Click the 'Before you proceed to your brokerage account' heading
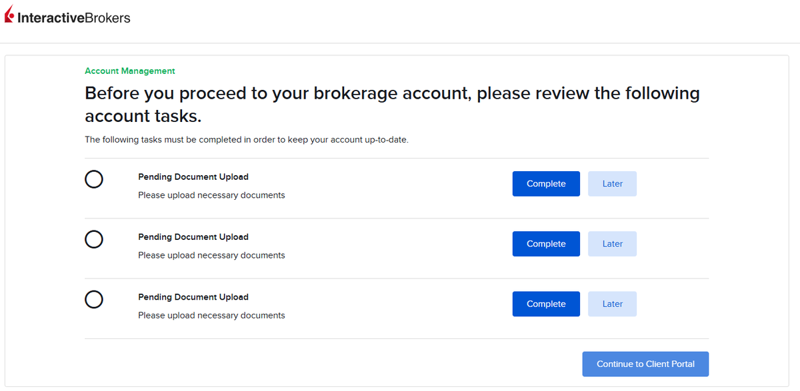Image resolution: width=800 pixels, height=391 pixels. [x=392, y=105]
